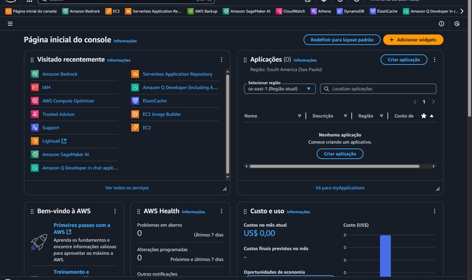Open Primeiros passos com a AWS link
The height and width of the screenshot is (280, 472).
tap(82, 229)
